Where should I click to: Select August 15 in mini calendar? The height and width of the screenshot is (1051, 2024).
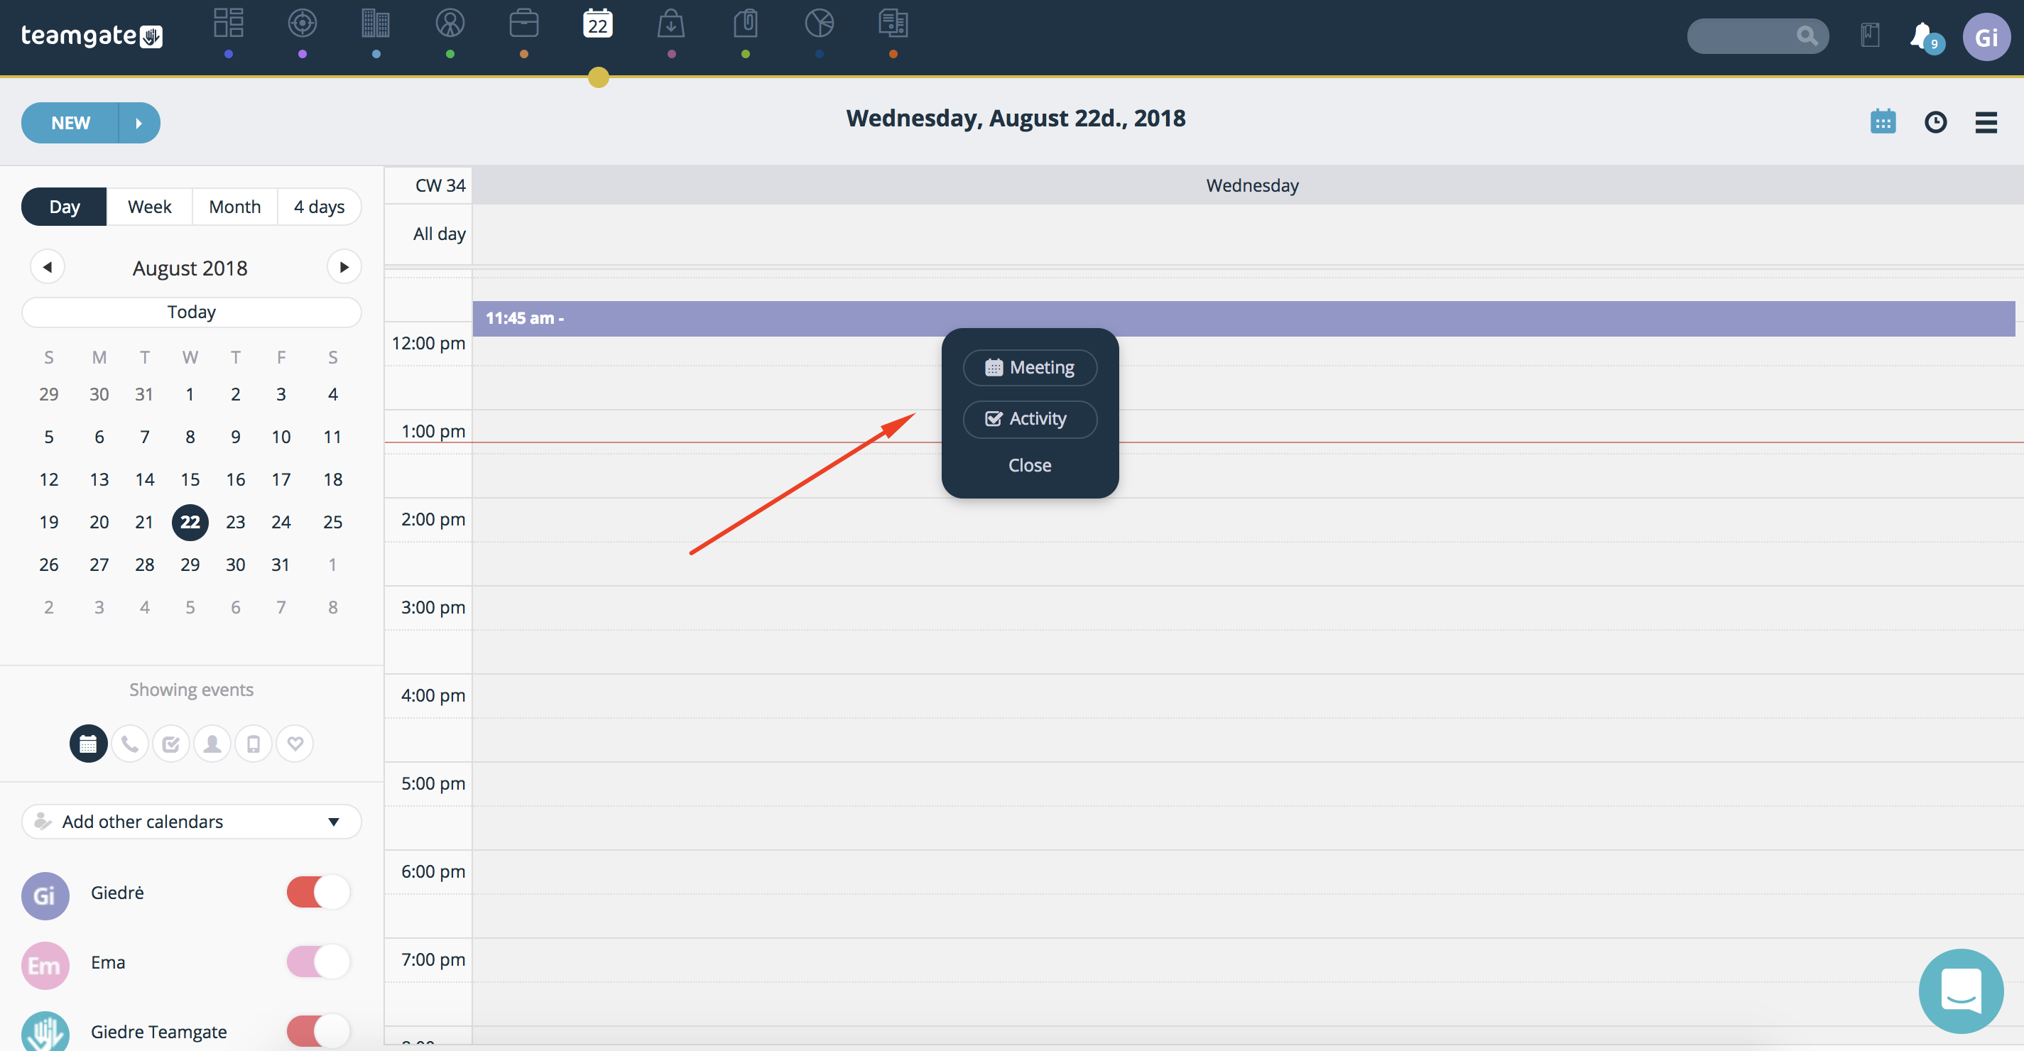(190, 479)
